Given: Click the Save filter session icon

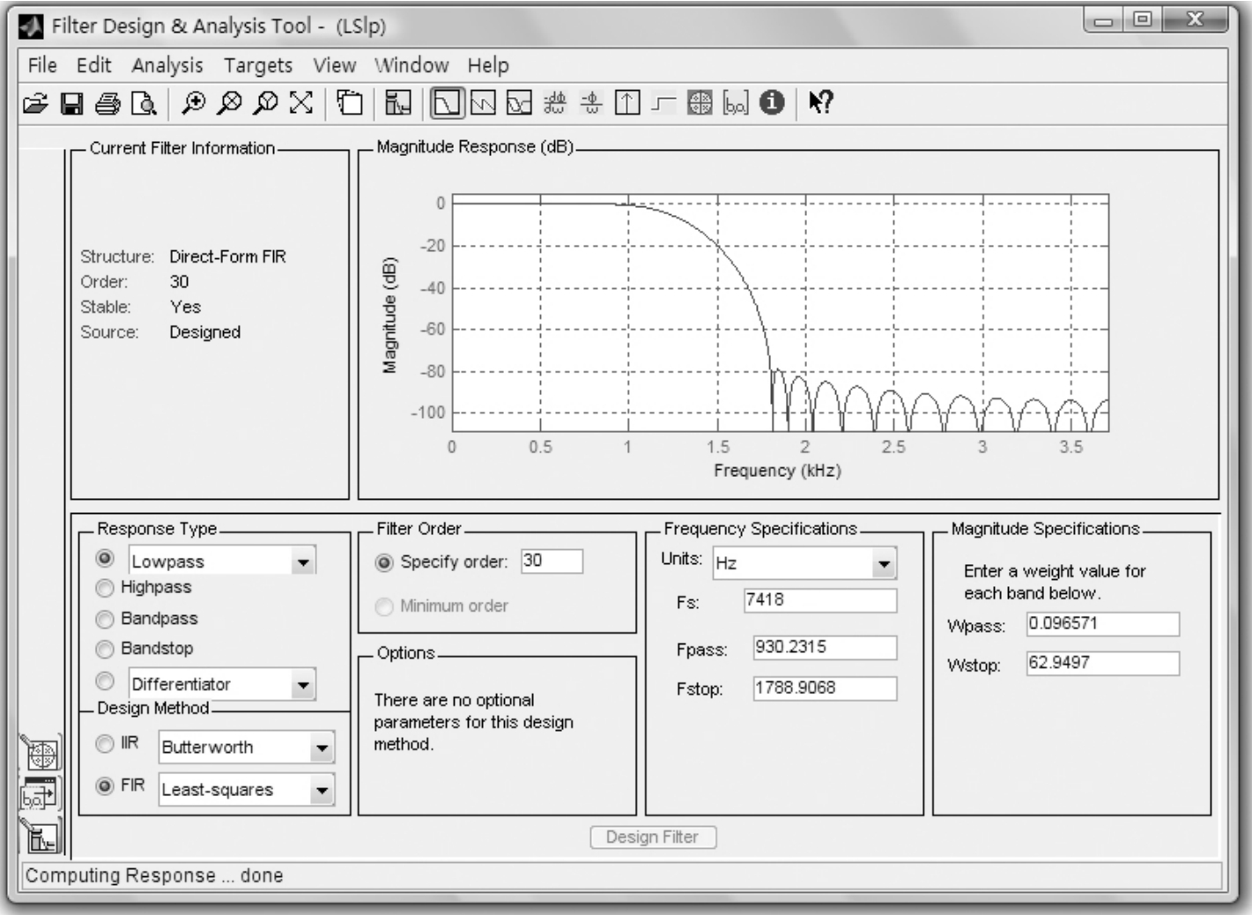Looking at the screenshot, I should tap(71, 104).
